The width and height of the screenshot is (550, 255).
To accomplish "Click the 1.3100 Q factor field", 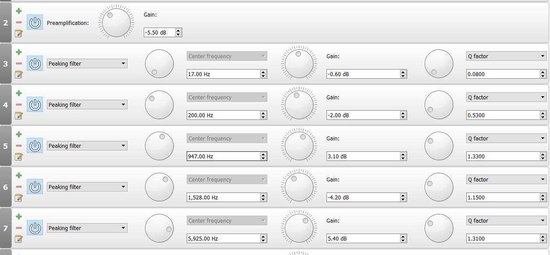I will tap(507, 239).
